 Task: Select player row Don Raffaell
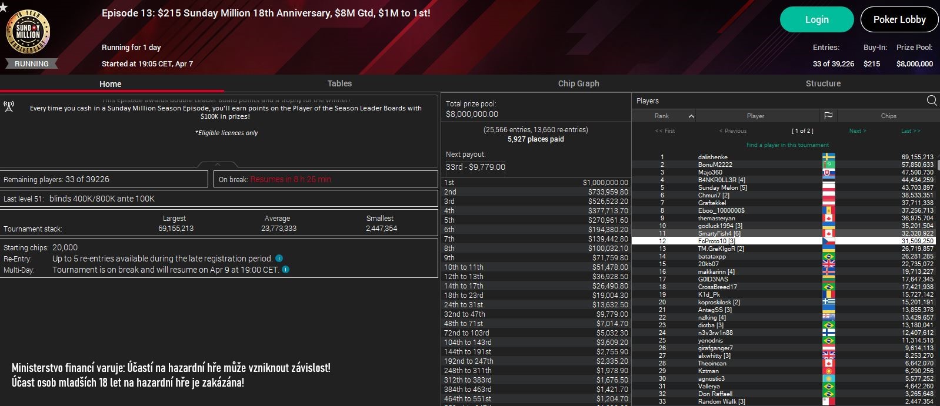click(783, 394)
